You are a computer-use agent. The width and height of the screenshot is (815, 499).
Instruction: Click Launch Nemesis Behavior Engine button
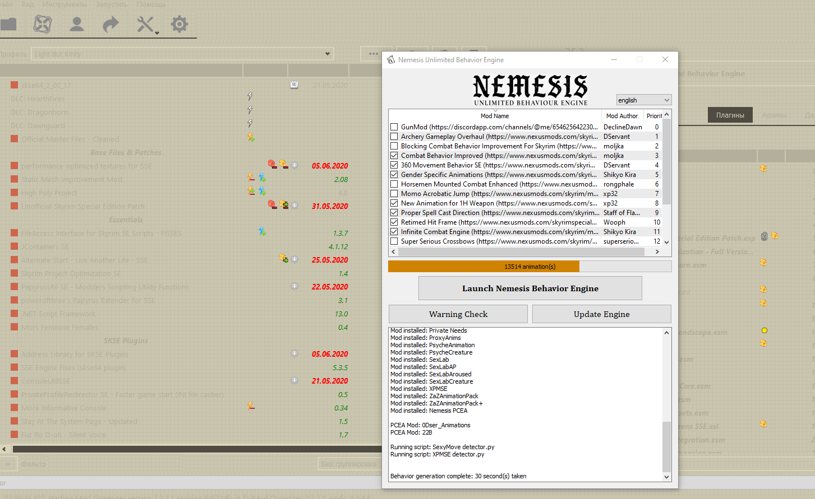(x=530, y=288)
